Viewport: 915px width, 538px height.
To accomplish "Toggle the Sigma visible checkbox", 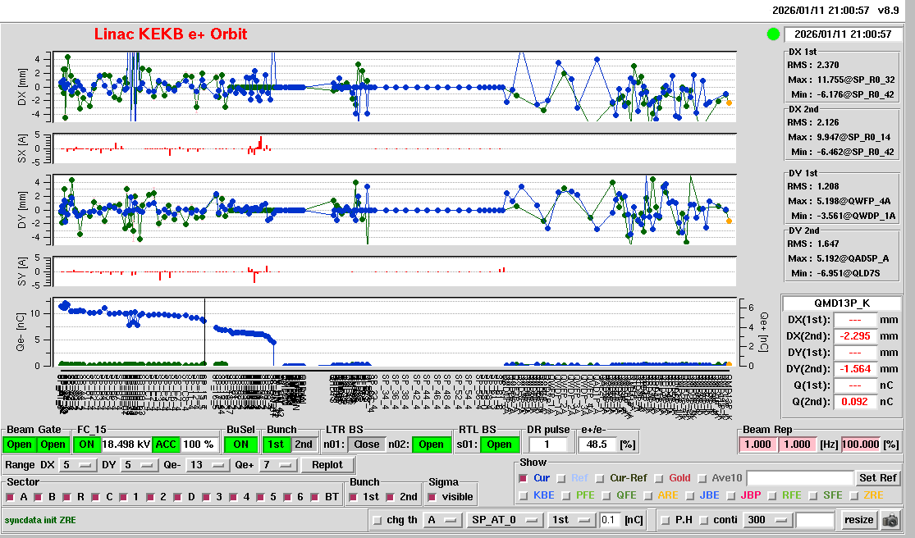I will [432, 497].
